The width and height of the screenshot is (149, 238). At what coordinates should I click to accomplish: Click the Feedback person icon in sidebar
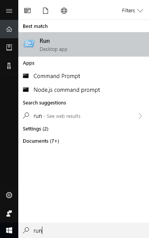pyautogui.click(x=9, y=214)
